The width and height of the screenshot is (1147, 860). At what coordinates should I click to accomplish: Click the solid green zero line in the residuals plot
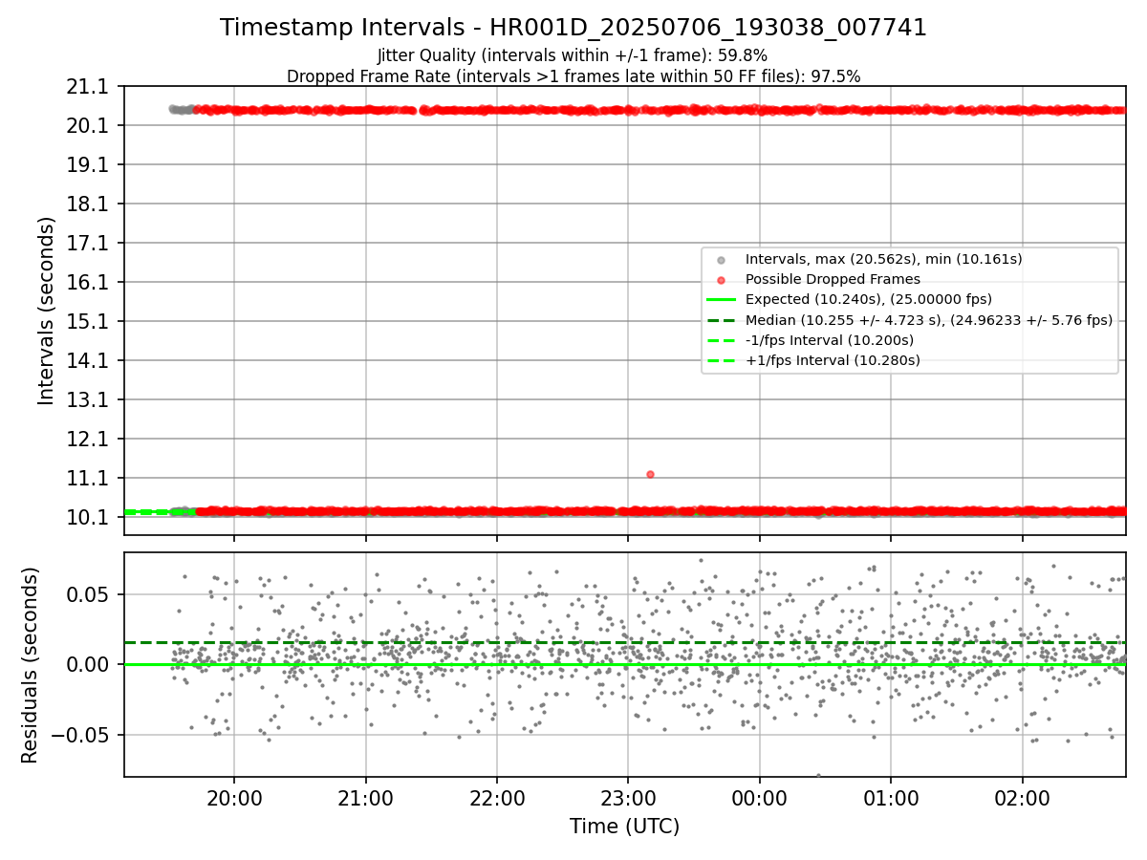tap(625, 664)
